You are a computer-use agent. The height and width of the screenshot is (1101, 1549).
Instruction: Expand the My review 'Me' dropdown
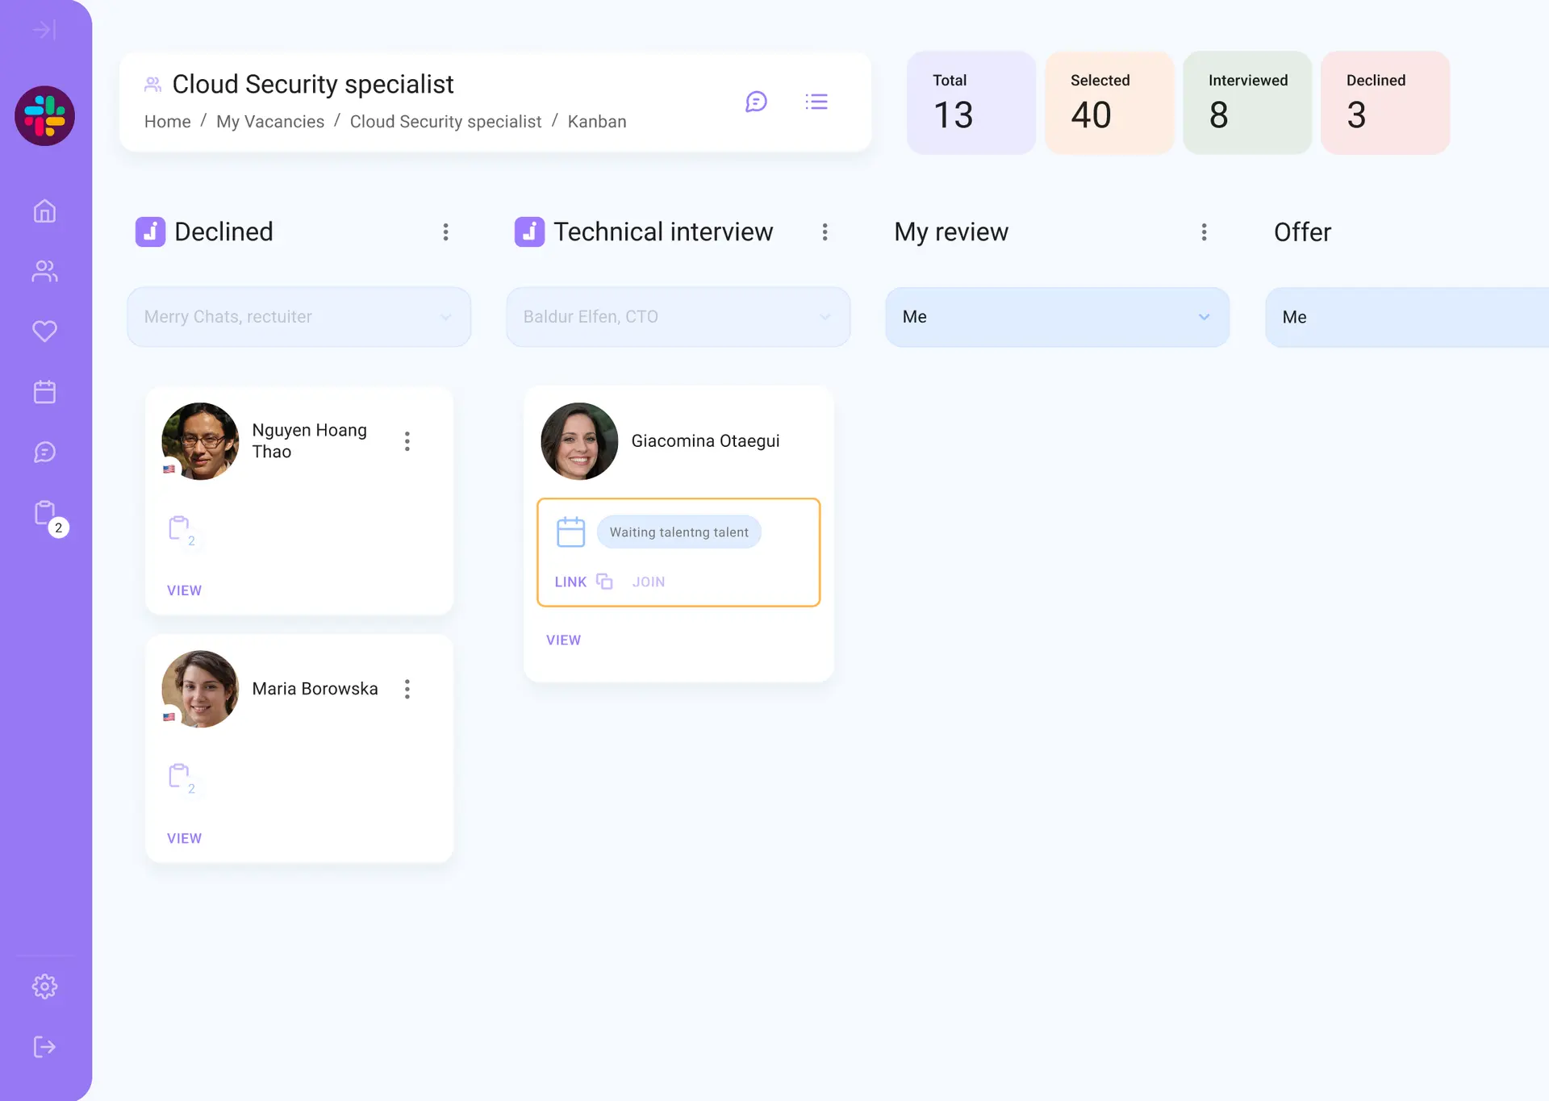(x=1057, y=317)
